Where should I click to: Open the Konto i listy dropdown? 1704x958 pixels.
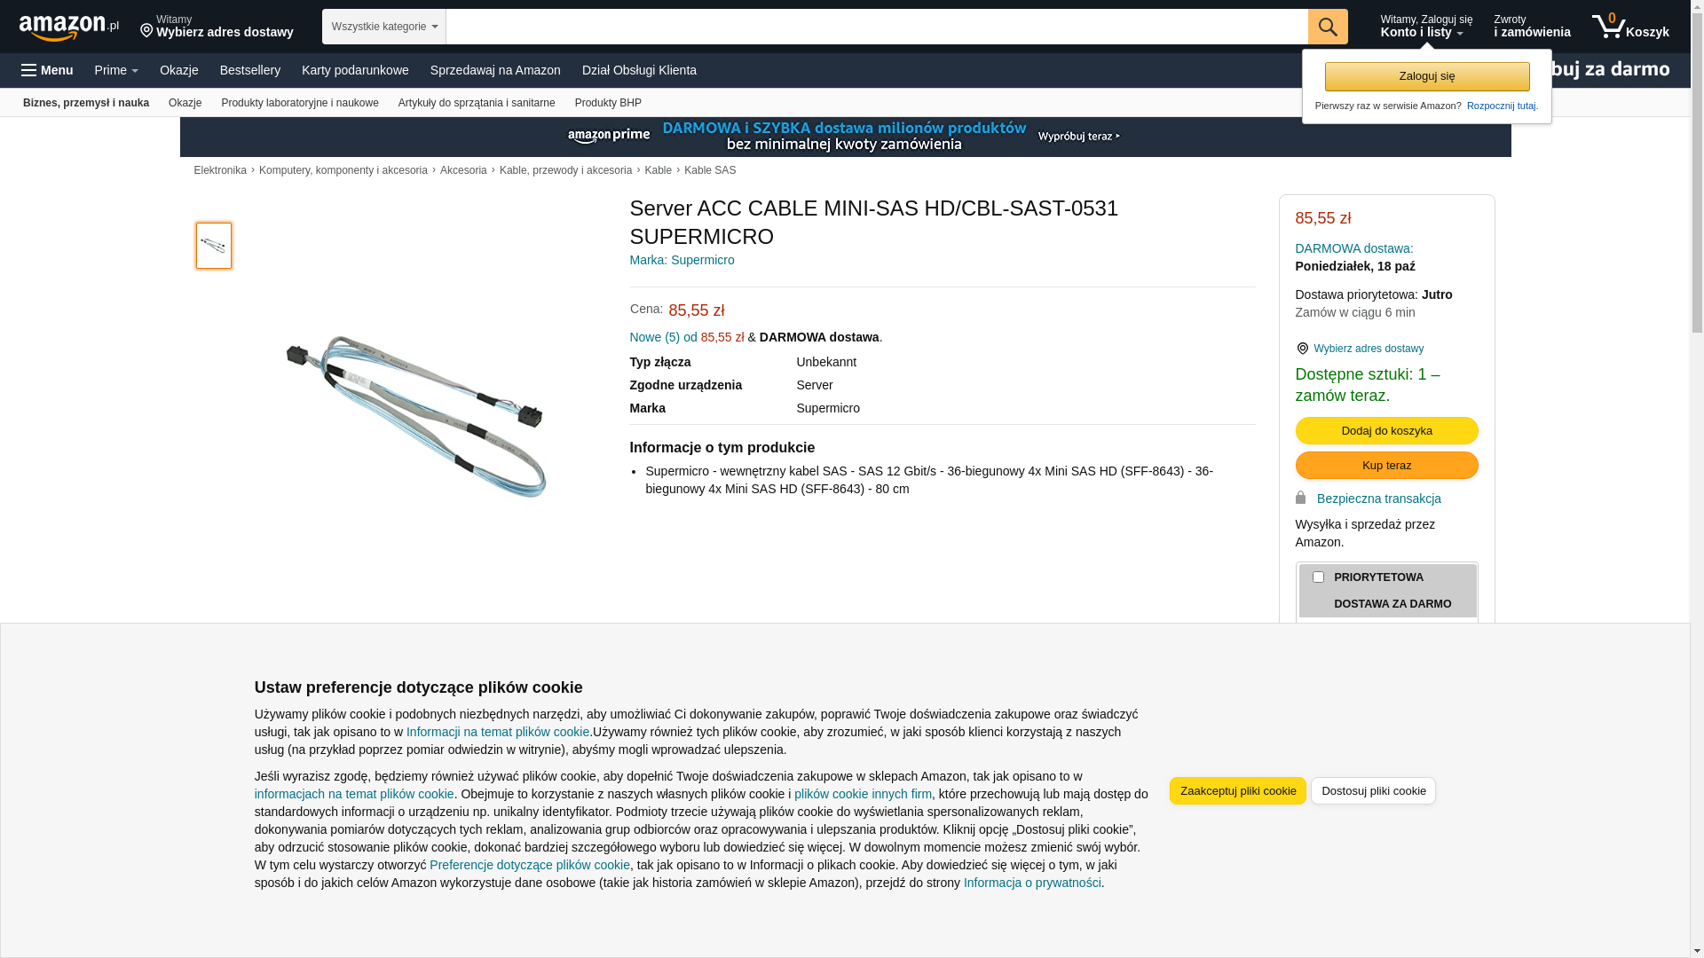point(1426,27)
